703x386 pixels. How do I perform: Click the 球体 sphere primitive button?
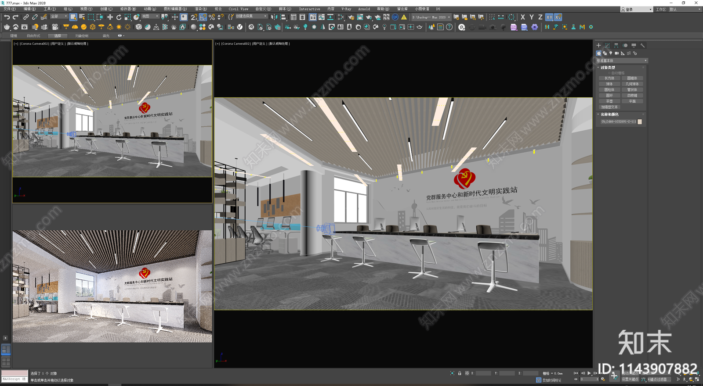coord(609,84)
